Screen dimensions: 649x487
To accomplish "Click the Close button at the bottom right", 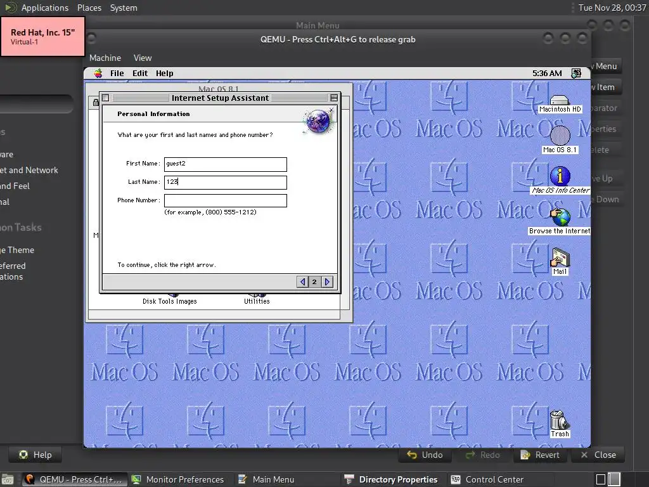I will (x=598, y=455).
